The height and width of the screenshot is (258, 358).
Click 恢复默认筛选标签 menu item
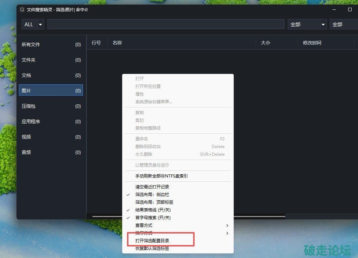tap(178, 249)
